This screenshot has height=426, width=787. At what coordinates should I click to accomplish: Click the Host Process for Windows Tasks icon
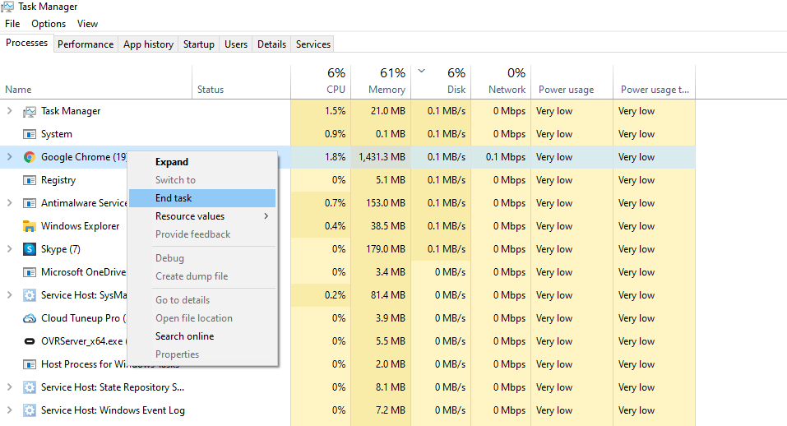[30, 364]
